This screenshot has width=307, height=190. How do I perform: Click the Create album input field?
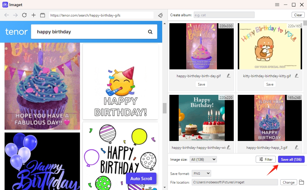coord(224,15)
